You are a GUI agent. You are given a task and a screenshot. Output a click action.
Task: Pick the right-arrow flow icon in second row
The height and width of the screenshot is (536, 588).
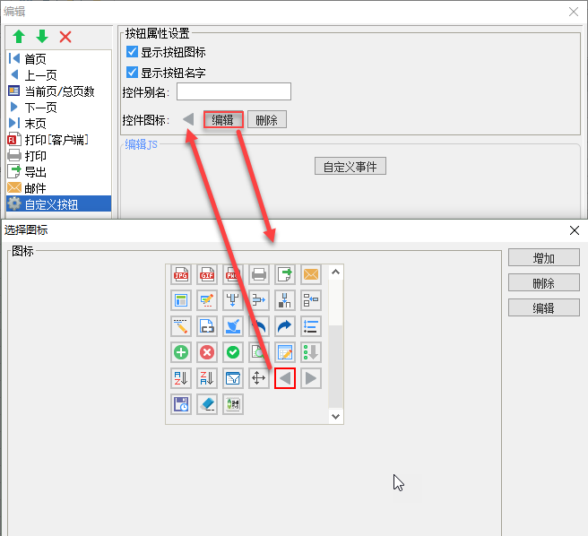(259, 300)
